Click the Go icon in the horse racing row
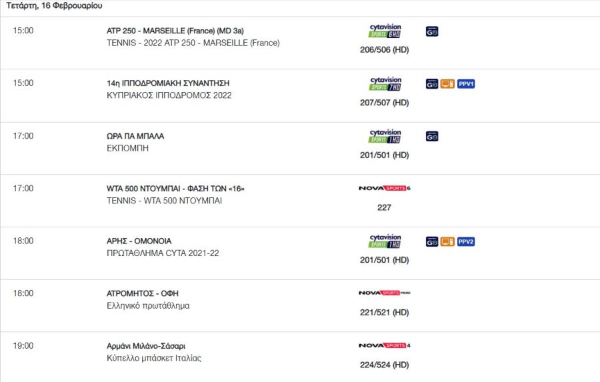600x382 pixels. (x=431, y=84)
